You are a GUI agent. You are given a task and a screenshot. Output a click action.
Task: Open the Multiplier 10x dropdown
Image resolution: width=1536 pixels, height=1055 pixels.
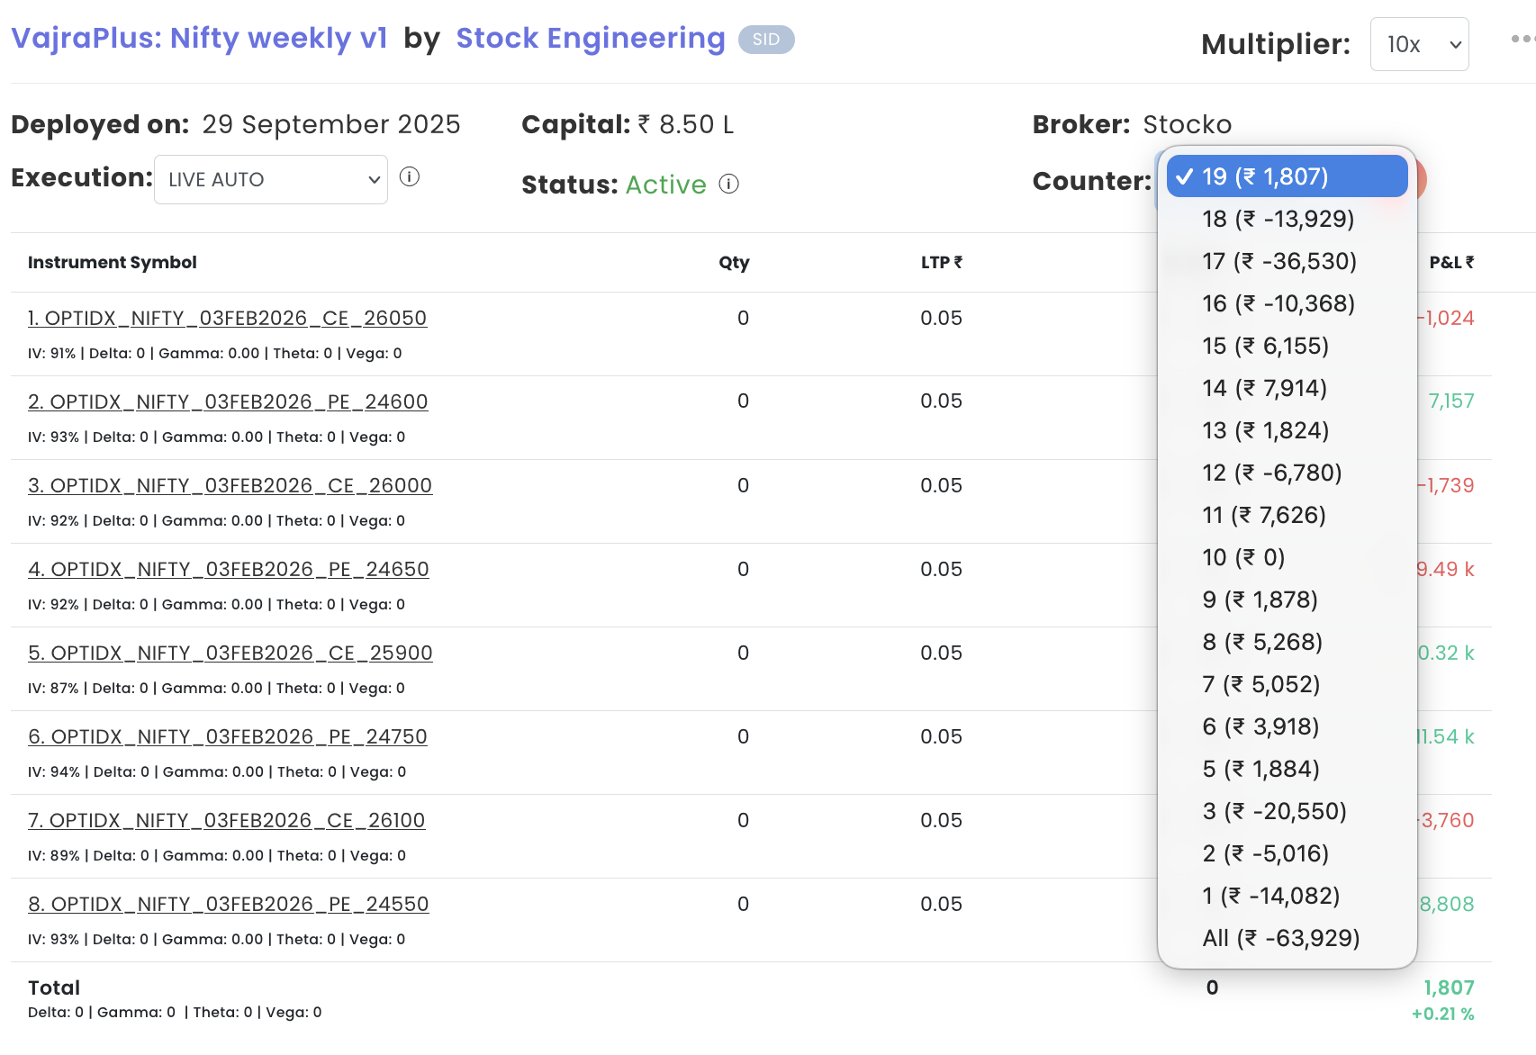pos(1419,44)
